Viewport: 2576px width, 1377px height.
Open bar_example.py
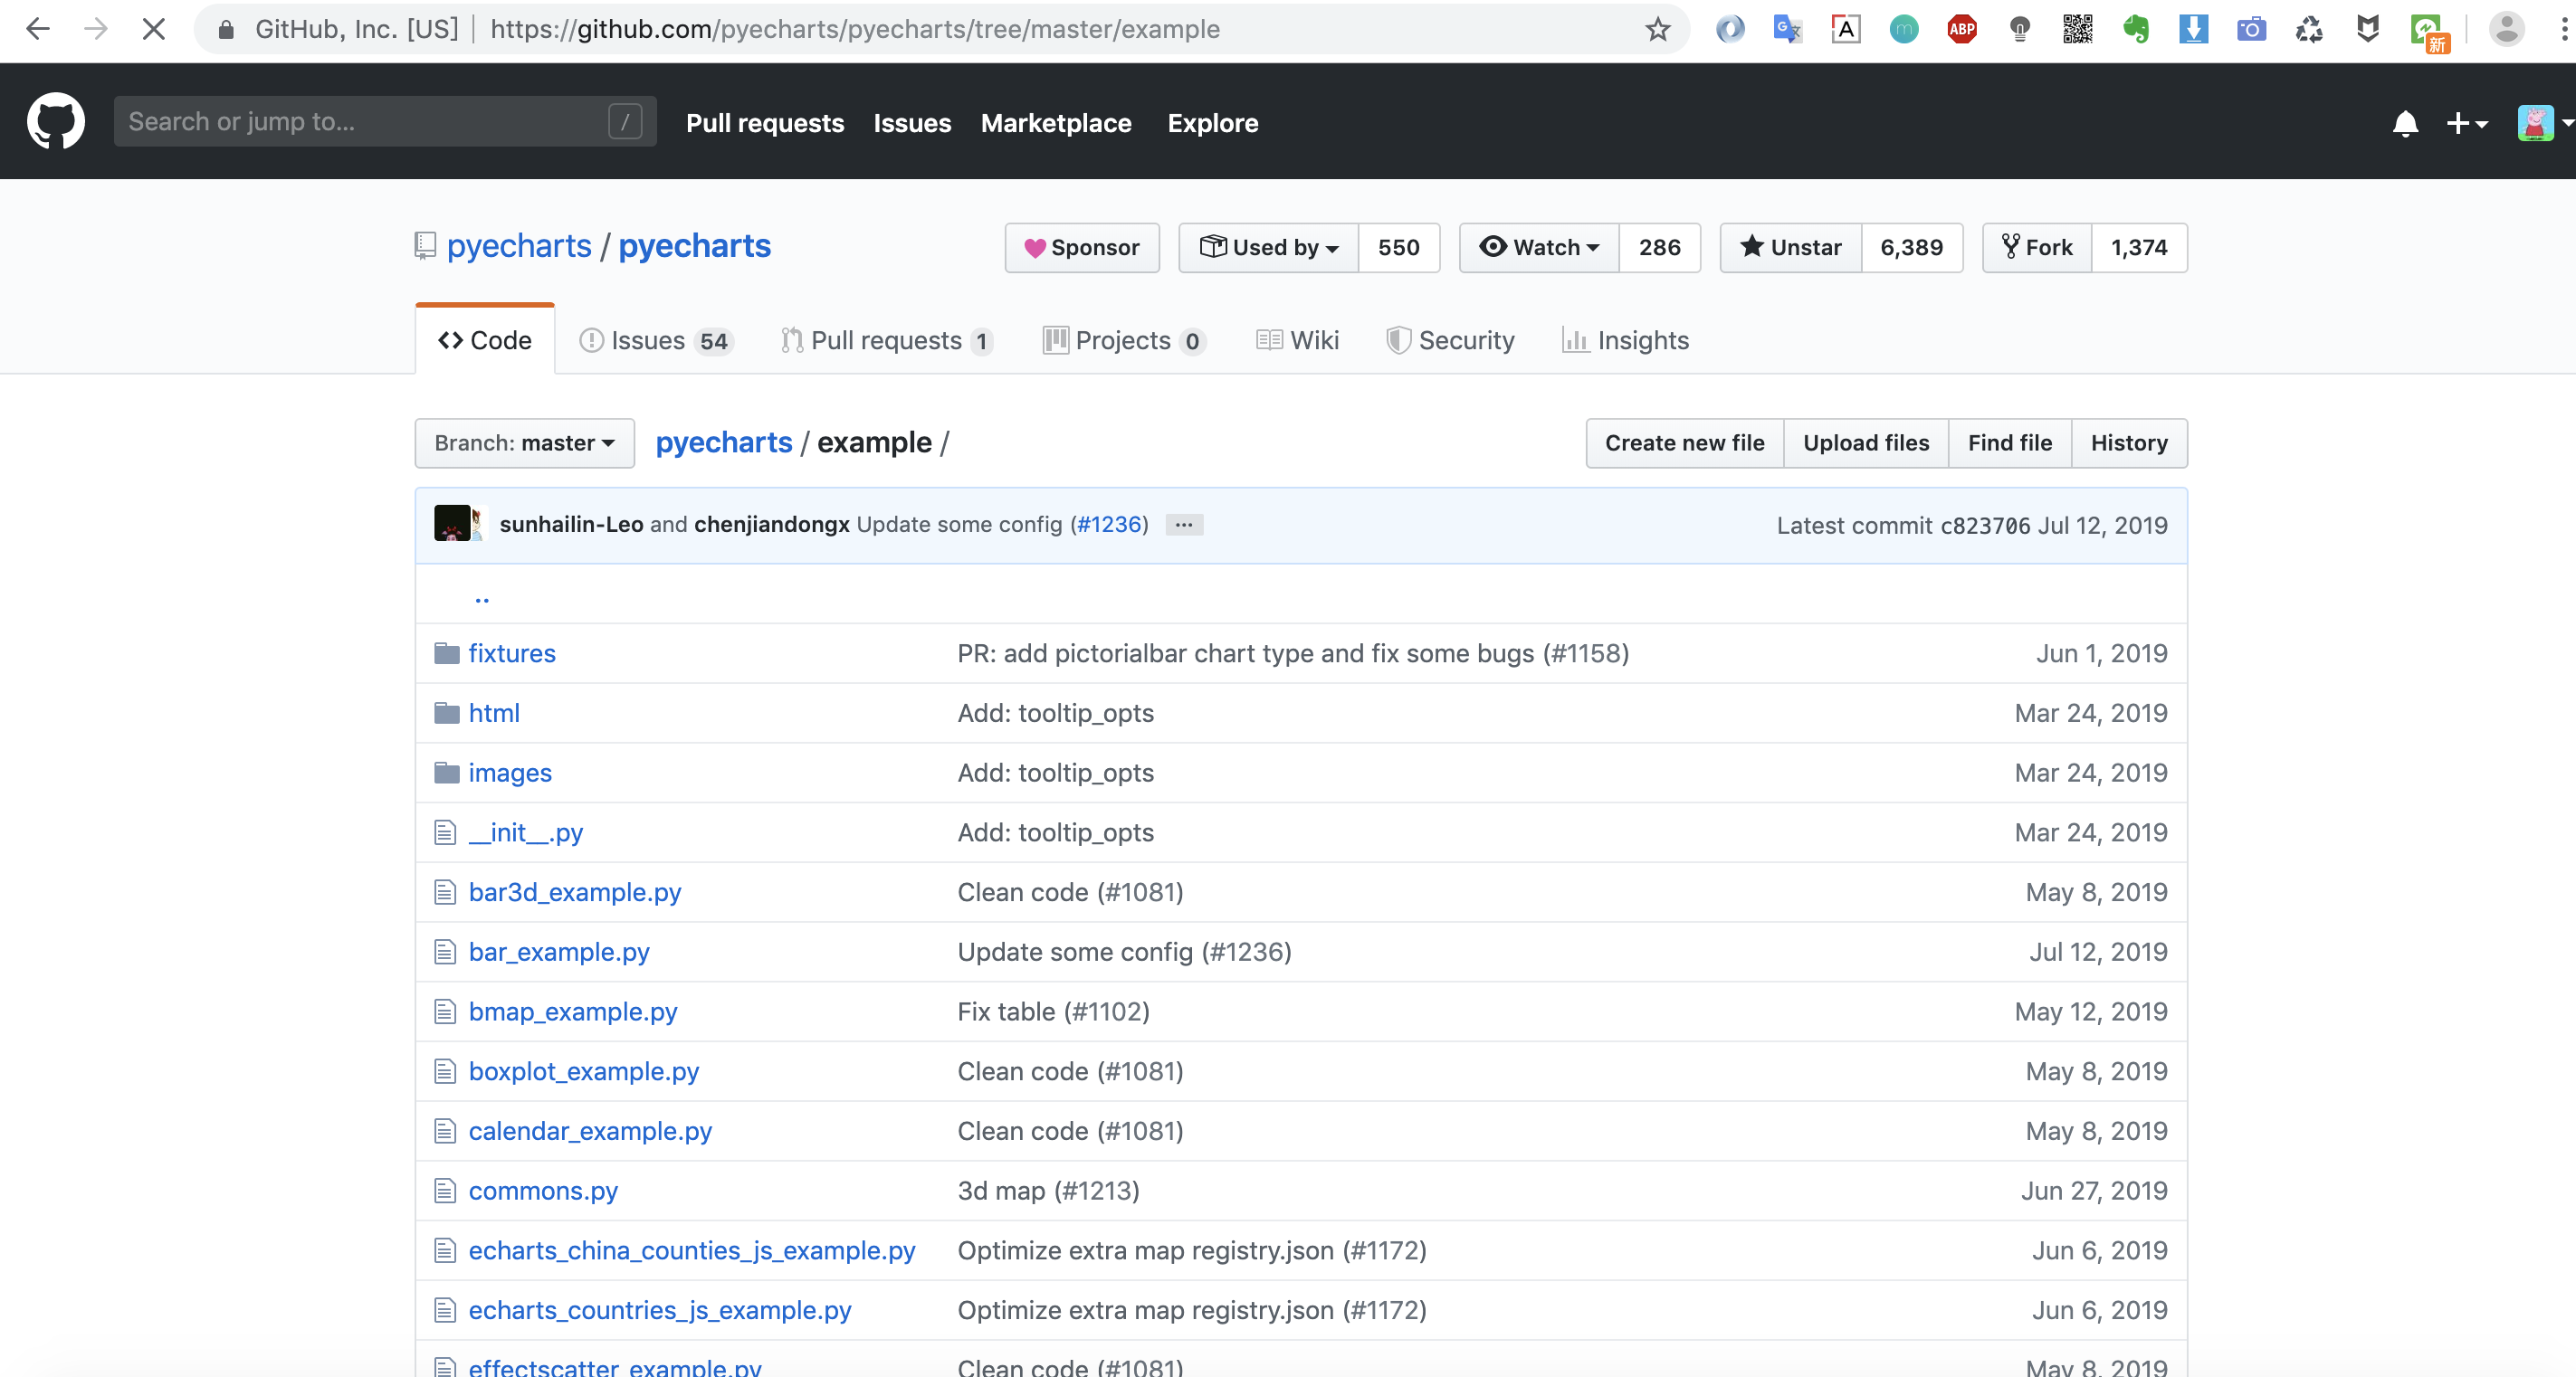pyautogui.click(x=559, y=951)
